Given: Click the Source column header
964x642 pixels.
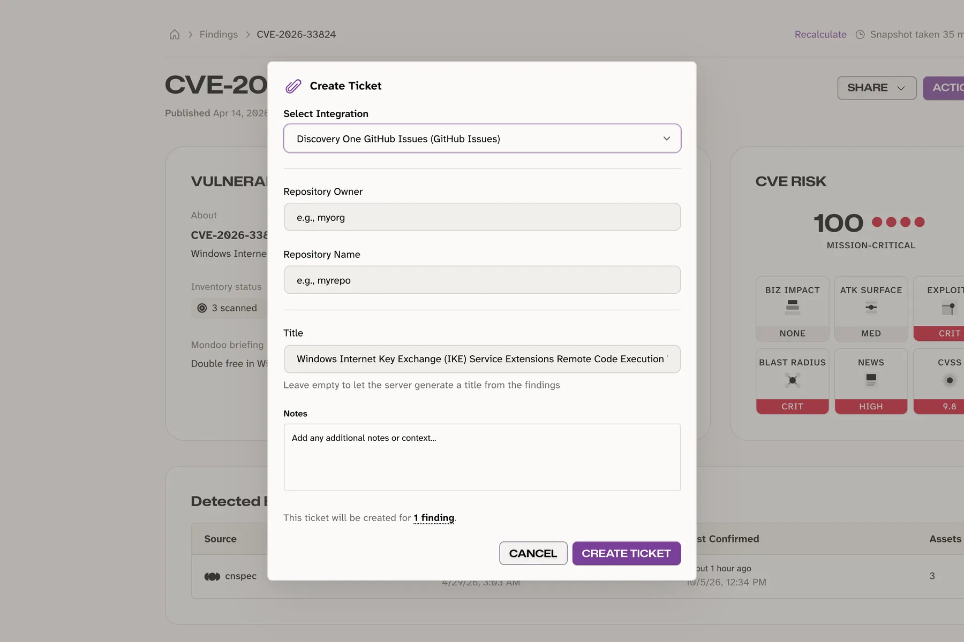Looking at the screenshot, I should [x=220, y=539].
